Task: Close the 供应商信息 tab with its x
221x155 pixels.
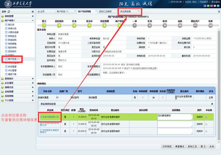Action: click(x=138, y=11)
